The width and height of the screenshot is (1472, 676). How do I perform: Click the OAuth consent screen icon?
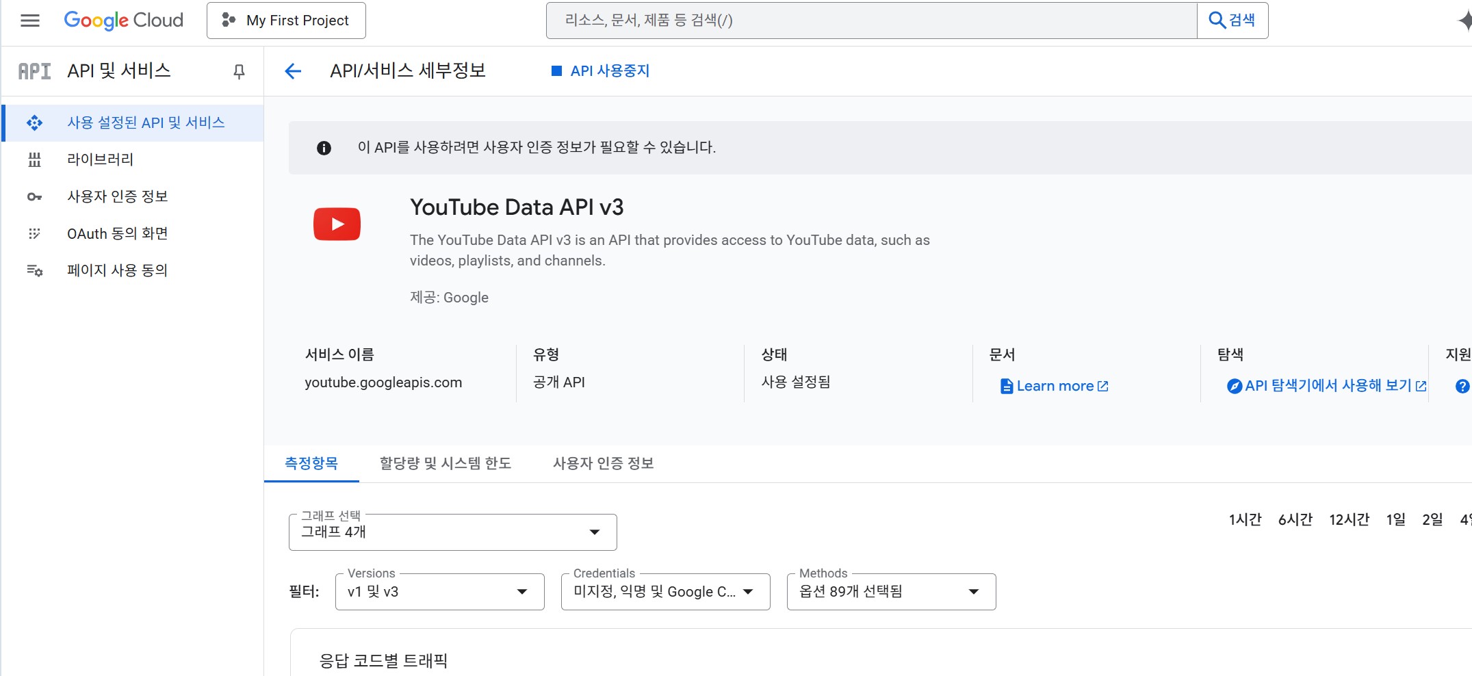coord(34,234)
